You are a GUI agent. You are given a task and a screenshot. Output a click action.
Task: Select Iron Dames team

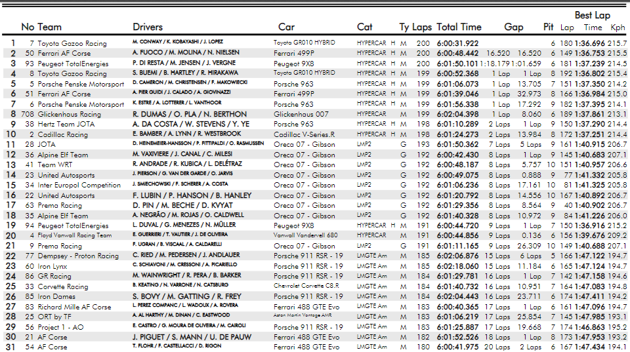tap(56, 297)
